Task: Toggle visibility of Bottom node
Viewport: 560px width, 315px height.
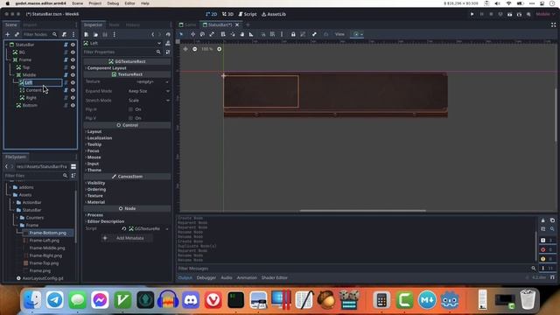Action: point(73,105)
